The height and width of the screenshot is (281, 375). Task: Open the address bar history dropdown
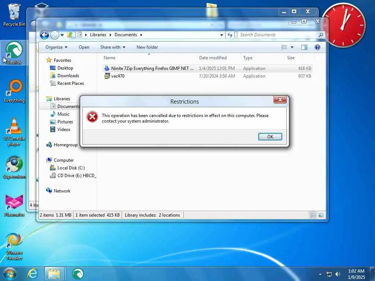[x=222, y=35]
